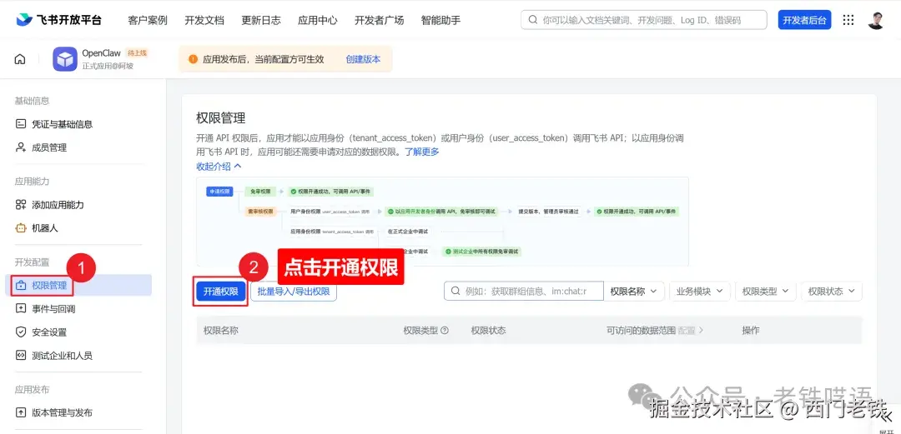
Task: Click the 添加应用能力 grid icon
Action: point(21,205)
